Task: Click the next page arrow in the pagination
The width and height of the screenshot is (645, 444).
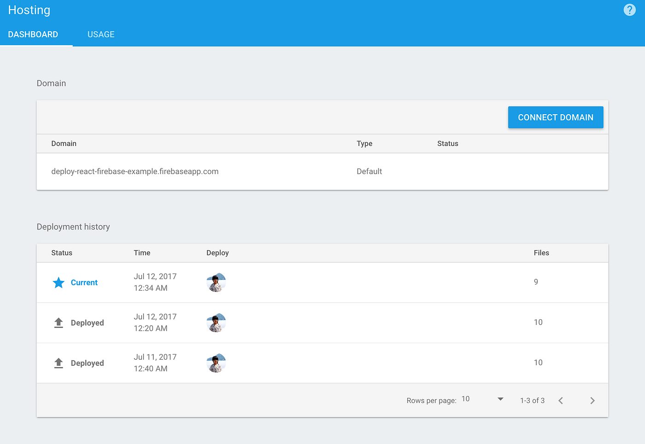Action: point(592,400)
